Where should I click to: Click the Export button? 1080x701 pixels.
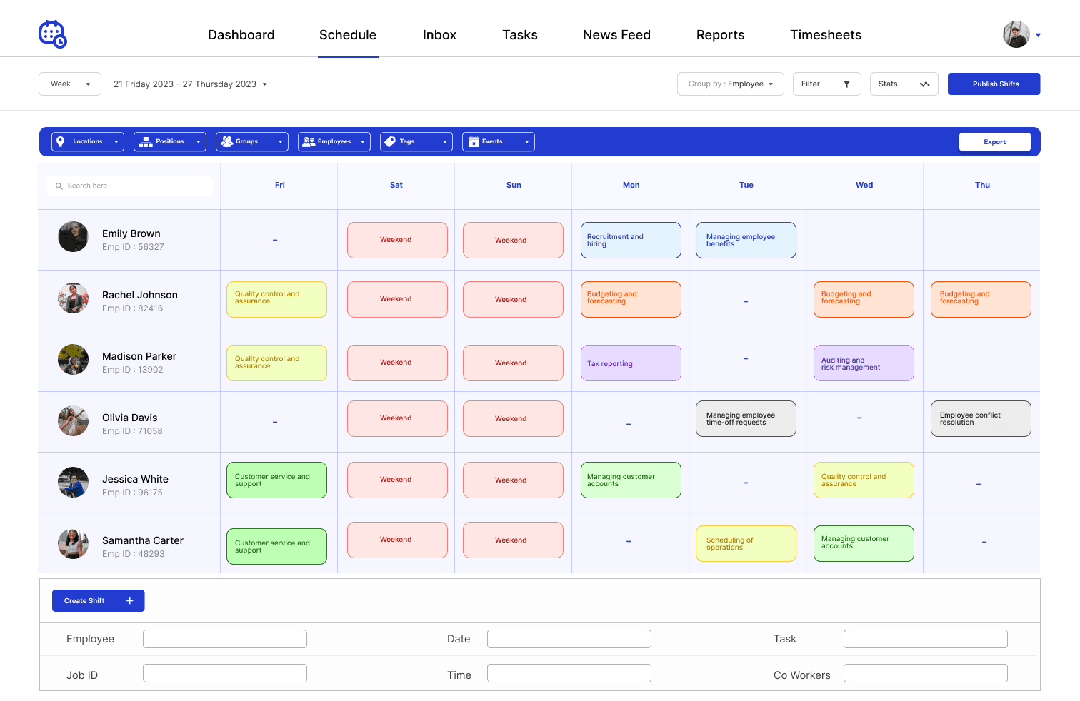point(994,141)
